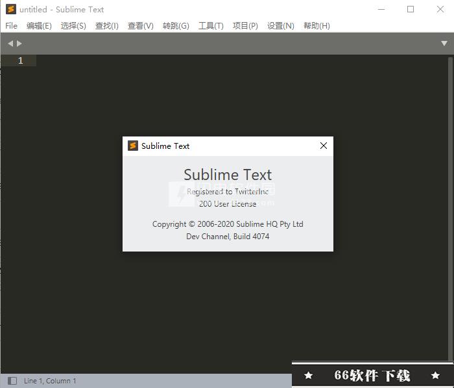Open the 转跳(G) menu

click(x=176, y=26)
